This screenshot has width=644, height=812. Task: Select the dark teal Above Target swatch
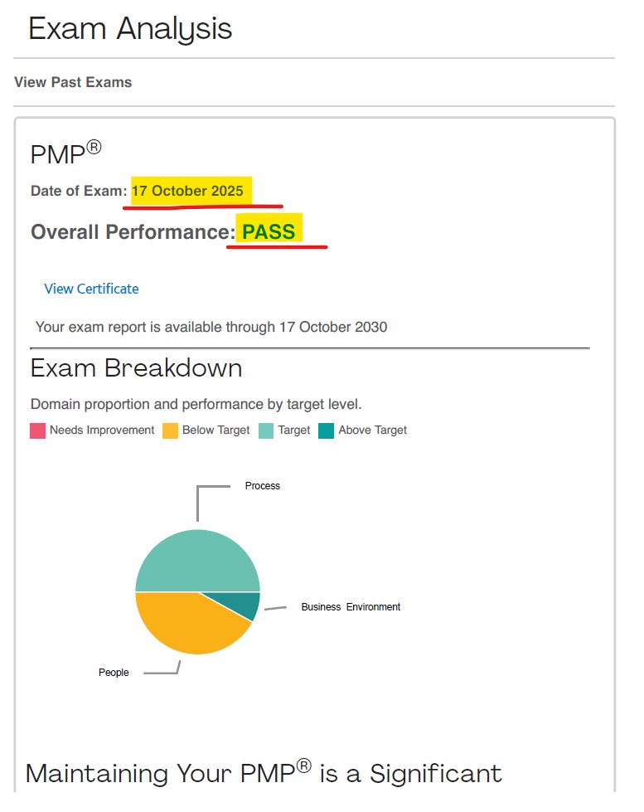click(327, 430)
